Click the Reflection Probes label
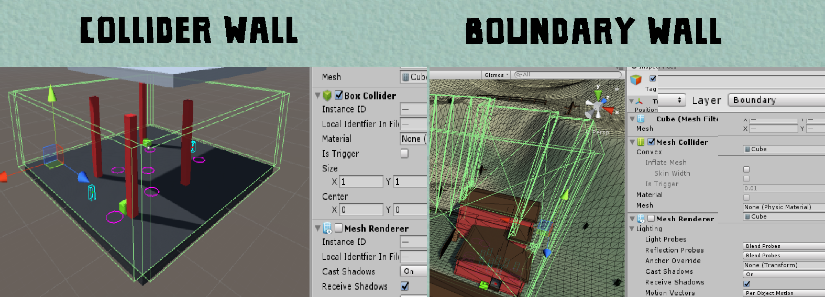This screenshot has width=825, height=297. pos(675,250)
